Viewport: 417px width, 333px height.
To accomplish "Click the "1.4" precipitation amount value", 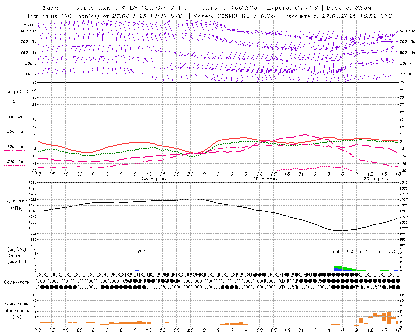I will [350, 252].
